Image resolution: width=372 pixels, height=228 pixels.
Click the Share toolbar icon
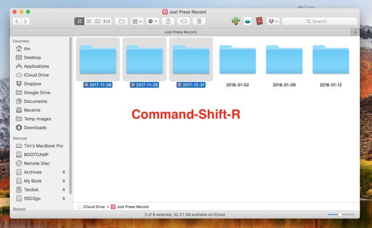[x=168, y=21]
